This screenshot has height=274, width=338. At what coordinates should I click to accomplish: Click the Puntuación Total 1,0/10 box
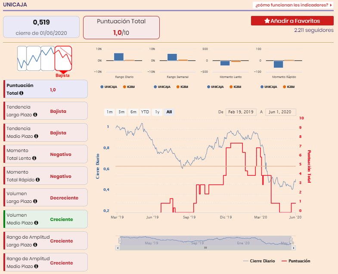tap(121, 28)
